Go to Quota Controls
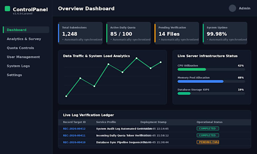The height and width of the screenshot is (154, 257). 20,48
